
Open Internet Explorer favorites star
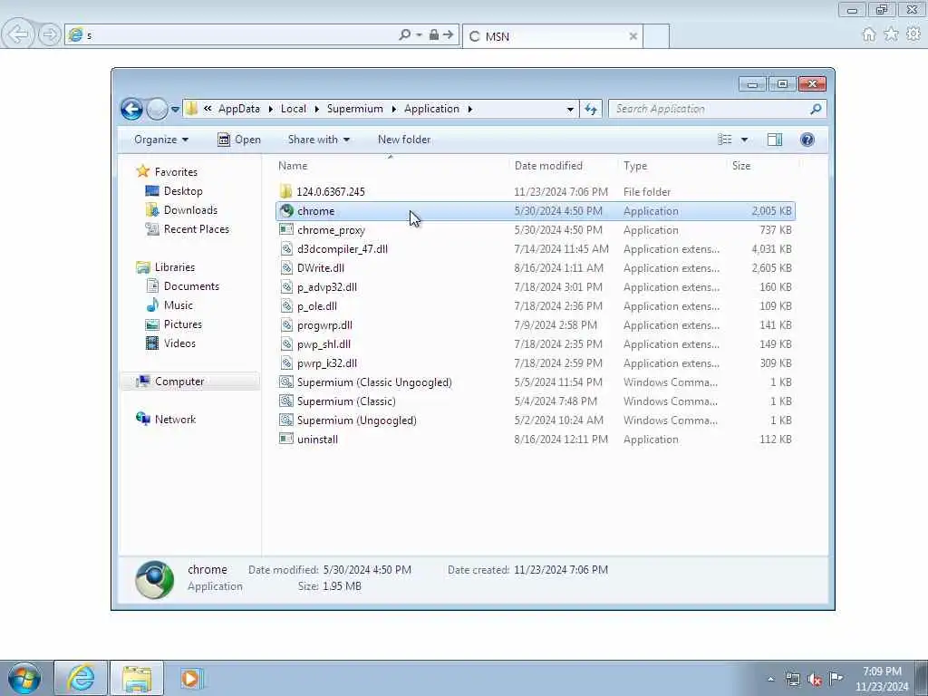(891, 34)
